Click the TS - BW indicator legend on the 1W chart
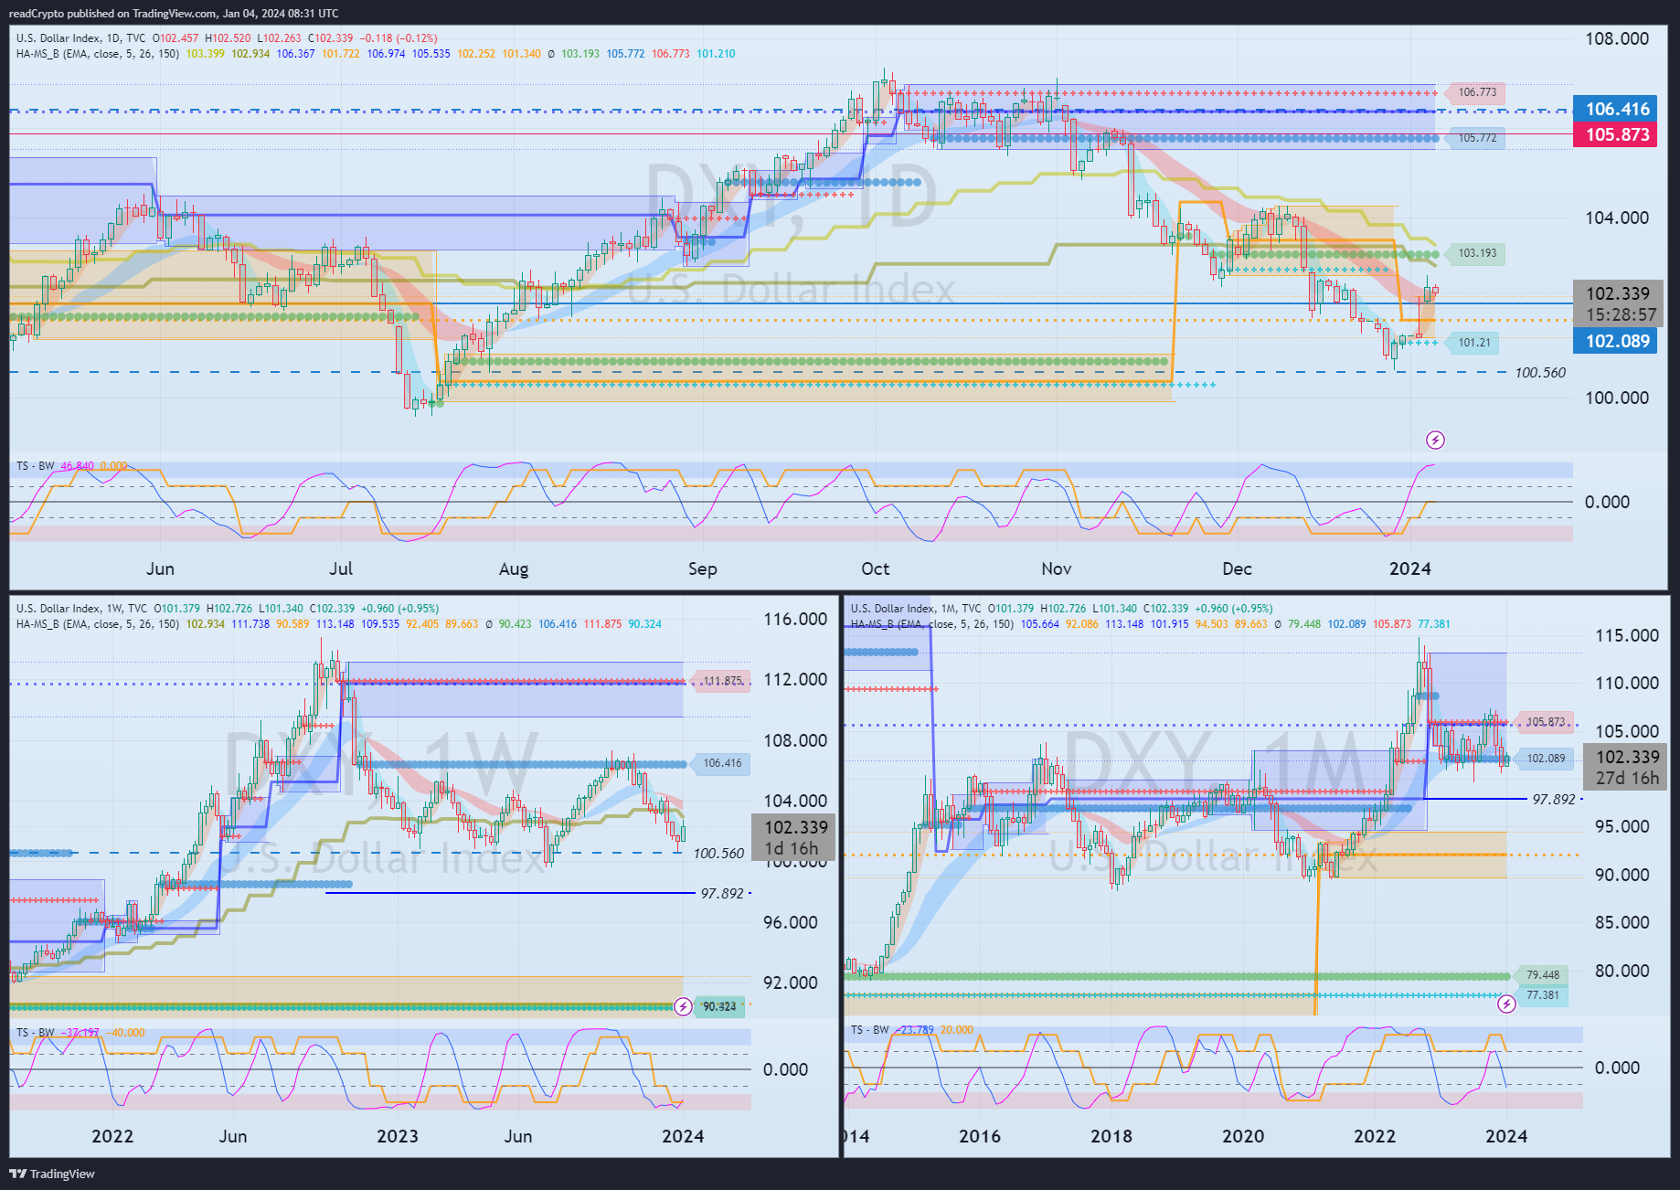This screenshot has width=1680, height=1190. click(36, 1033)
